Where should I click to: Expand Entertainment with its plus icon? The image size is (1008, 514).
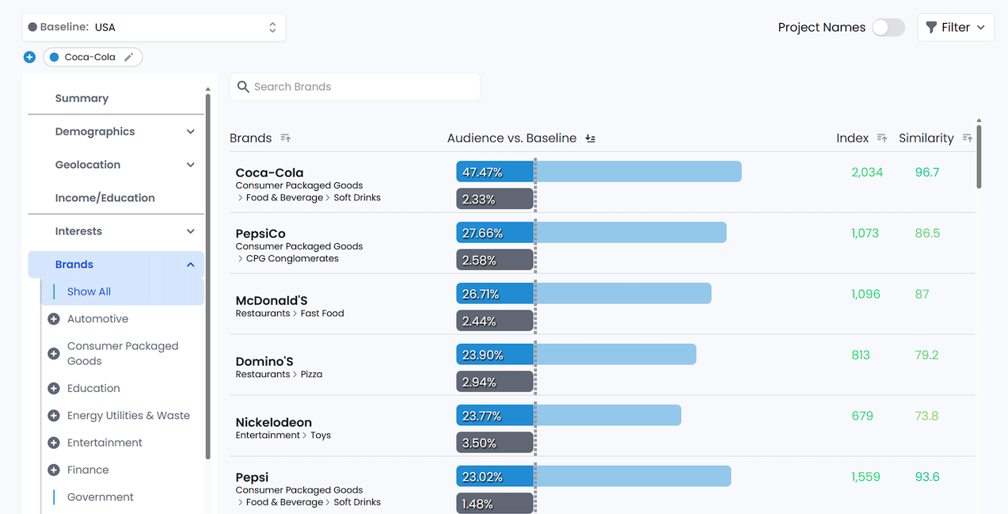click(54, 443)
